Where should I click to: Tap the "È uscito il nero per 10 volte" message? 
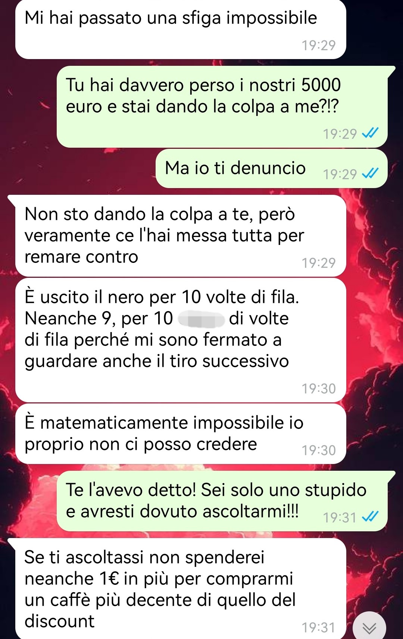coord(181,340)
